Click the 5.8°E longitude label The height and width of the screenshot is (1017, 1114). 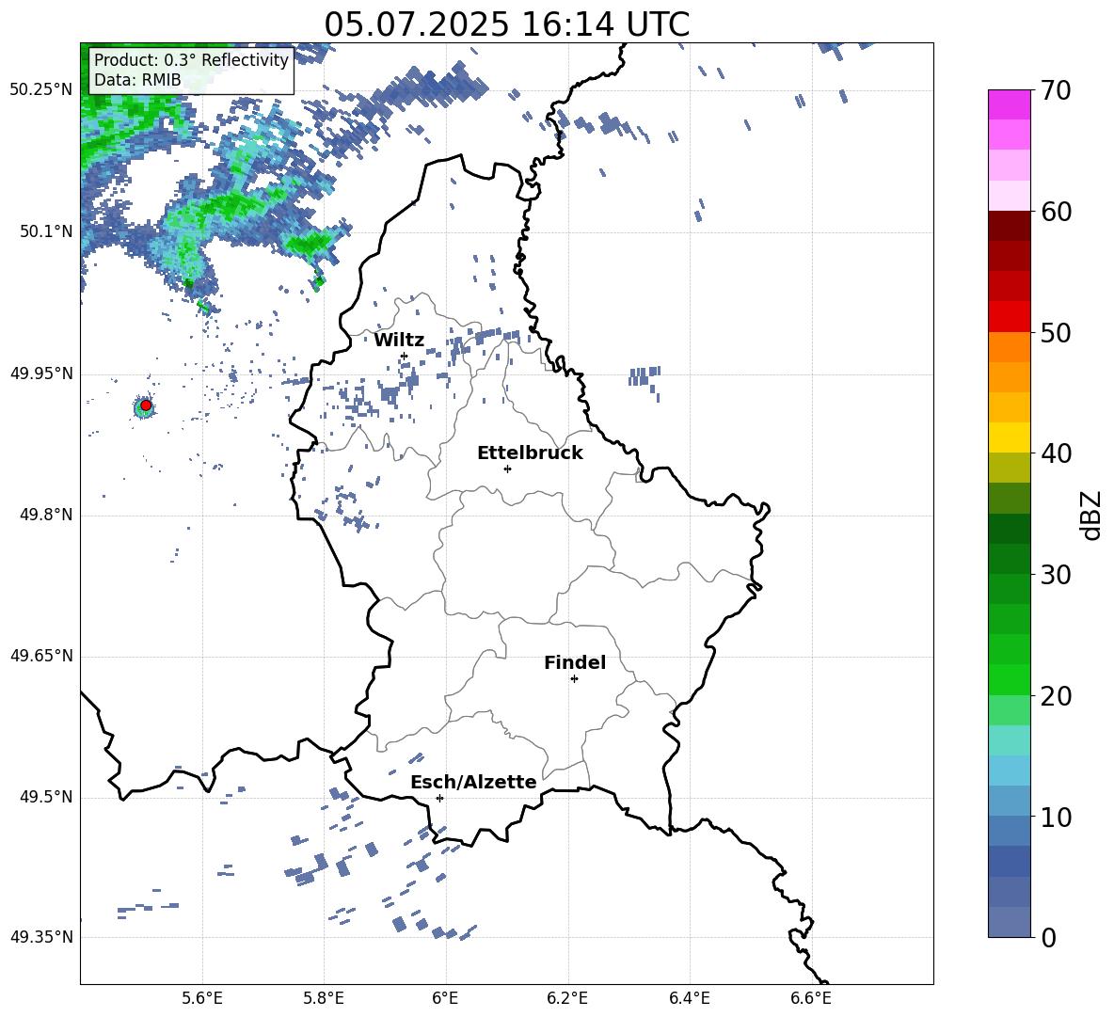[x=324, y=998]
